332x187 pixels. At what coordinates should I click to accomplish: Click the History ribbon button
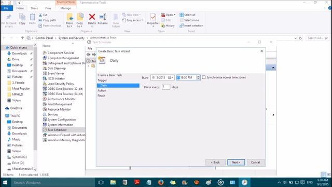pyautogui.click(x=168, y=25)
